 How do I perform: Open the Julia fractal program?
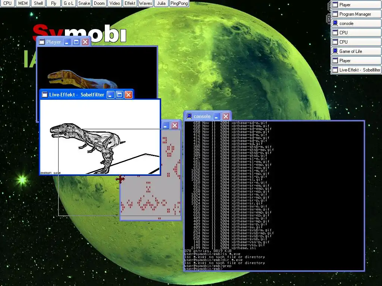tap(161, 3)
